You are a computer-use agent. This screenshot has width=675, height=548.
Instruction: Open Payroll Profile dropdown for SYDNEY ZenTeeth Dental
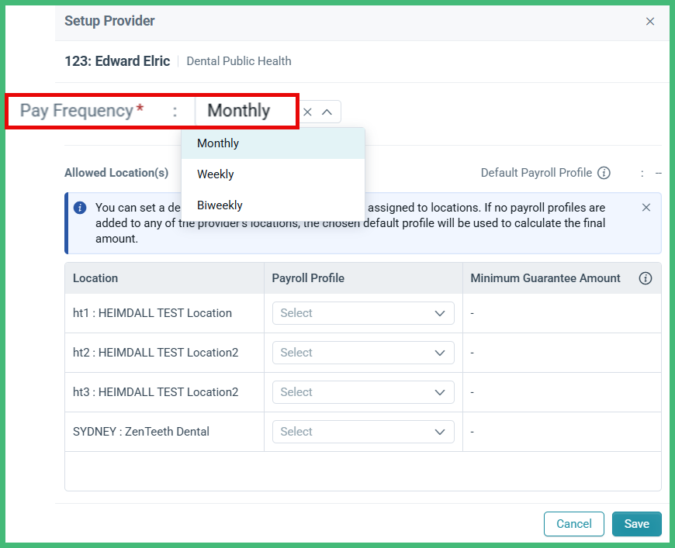[362, 432]
